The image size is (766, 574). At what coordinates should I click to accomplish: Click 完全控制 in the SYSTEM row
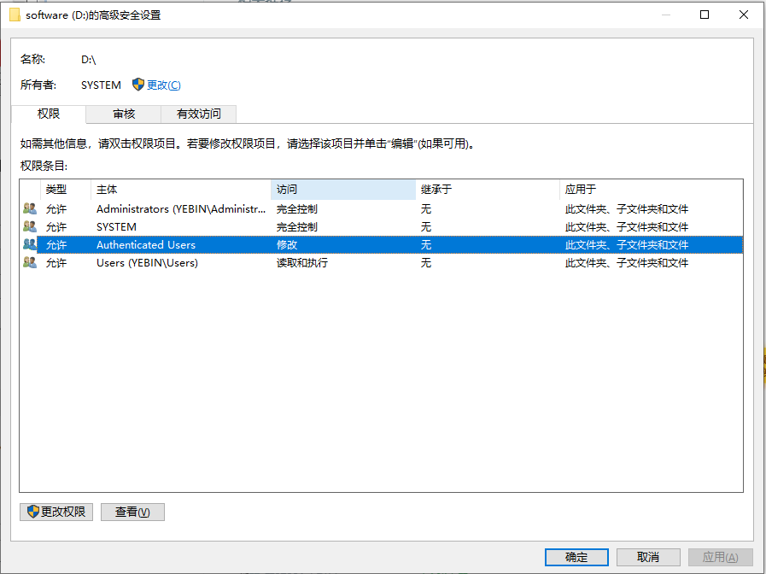(296, 227)
